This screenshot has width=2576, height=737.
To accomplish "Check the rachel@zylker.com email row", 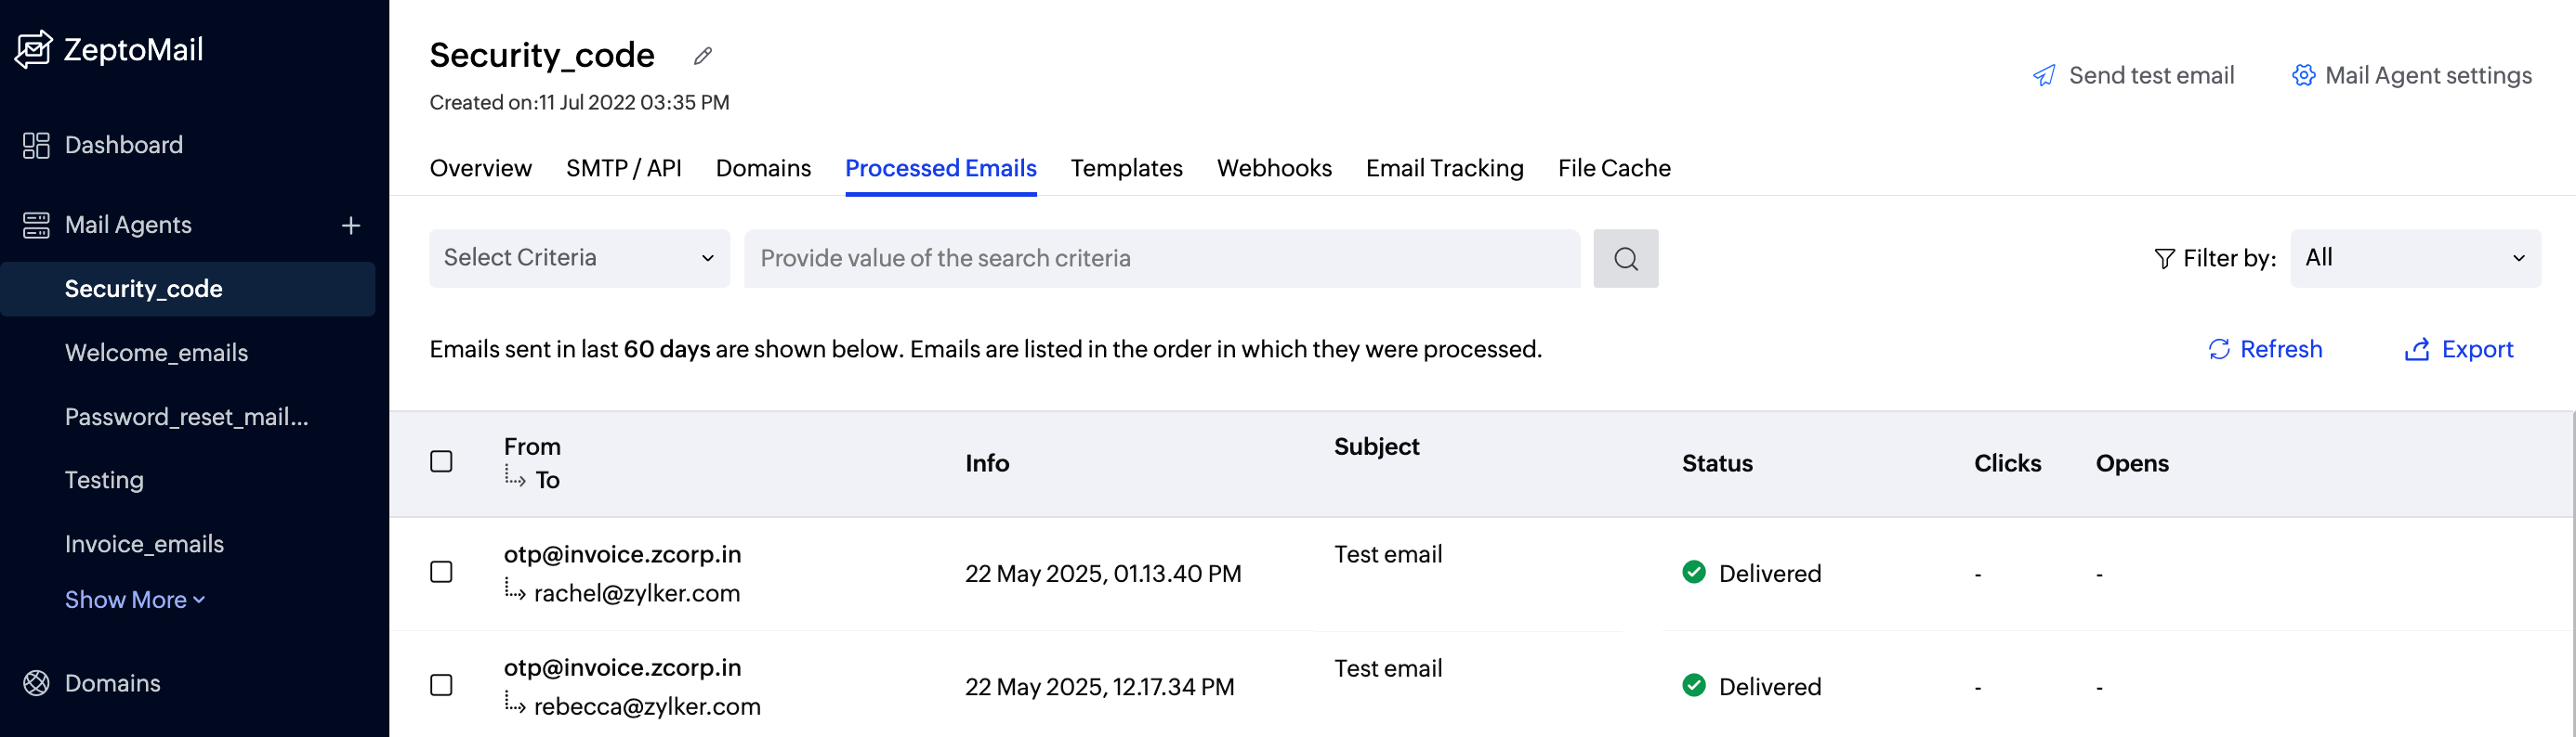I will [x=441, y=572].
